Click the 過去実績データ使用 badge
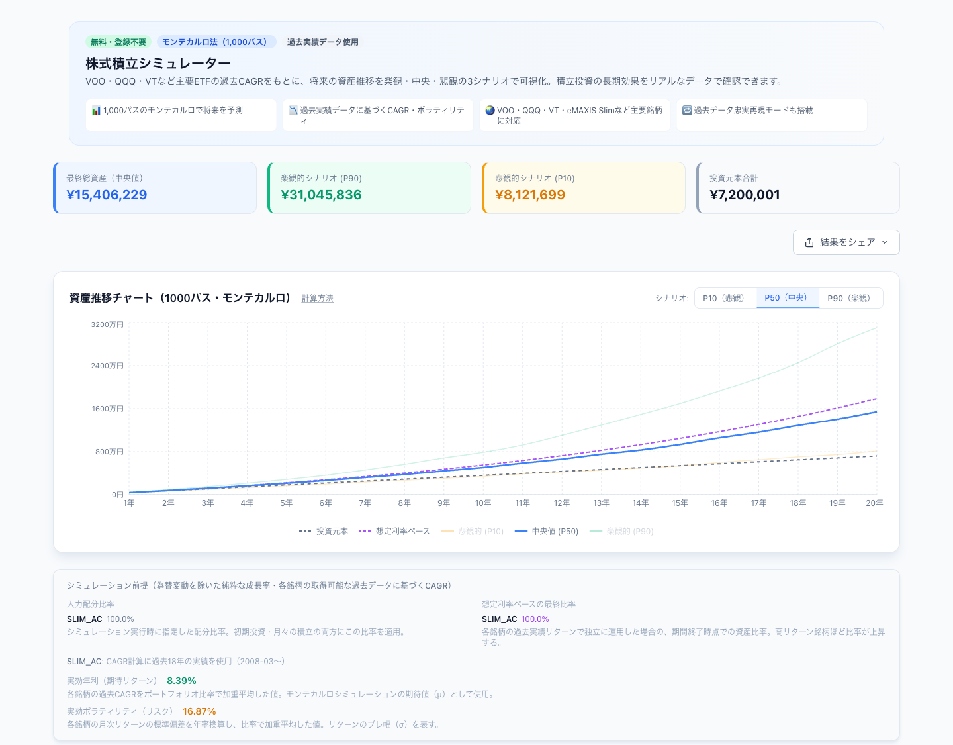The image size is (953, 745). (323, 42)
